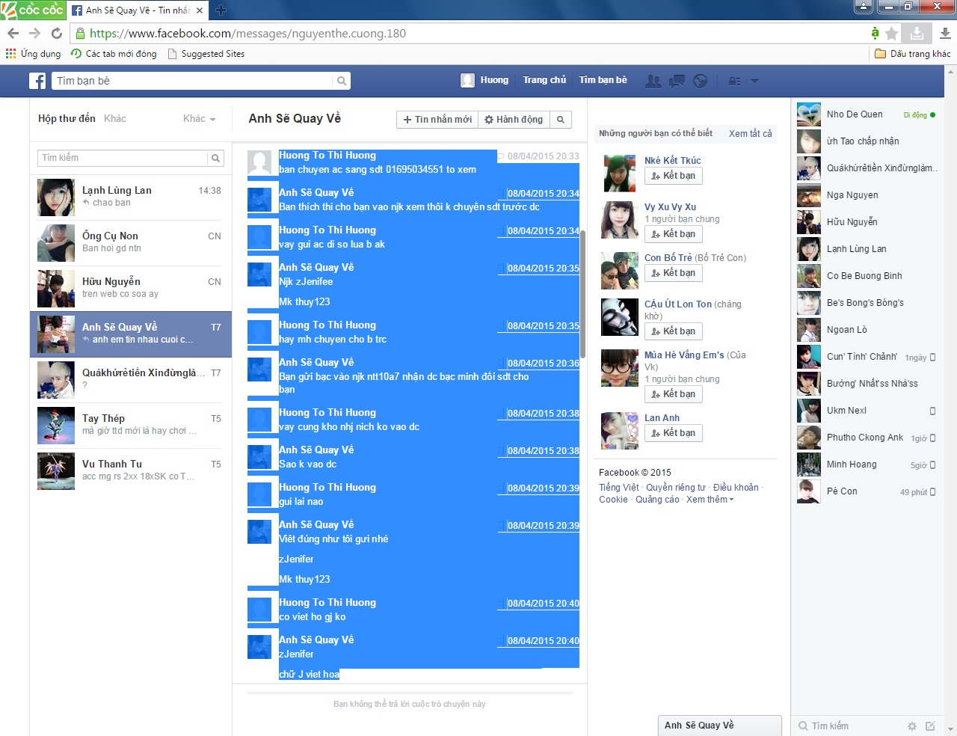This screenshot has width=957, height=736.
Task: Open Các tab mới đóng bookmark
Action: coord(114,54)
